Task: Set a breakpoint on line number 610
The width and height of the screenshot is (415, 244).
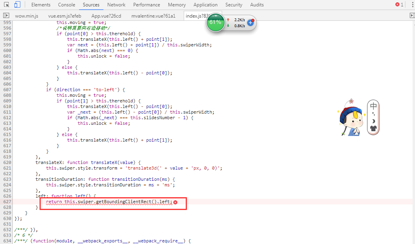Action: click(x=7, y=106)
